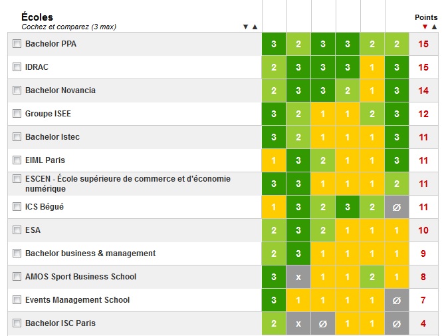
Task: Check the Bachelor business & management checkbox
Action: [17, 253]
